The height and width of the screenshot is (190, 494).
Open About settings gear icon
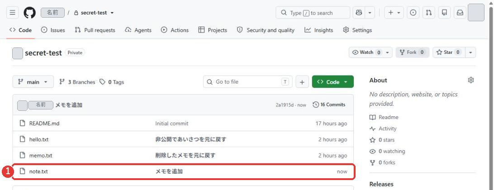(470, 80)
